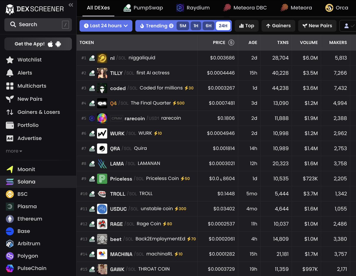Expand the sidebar 'more' menu

click(14, 151)
